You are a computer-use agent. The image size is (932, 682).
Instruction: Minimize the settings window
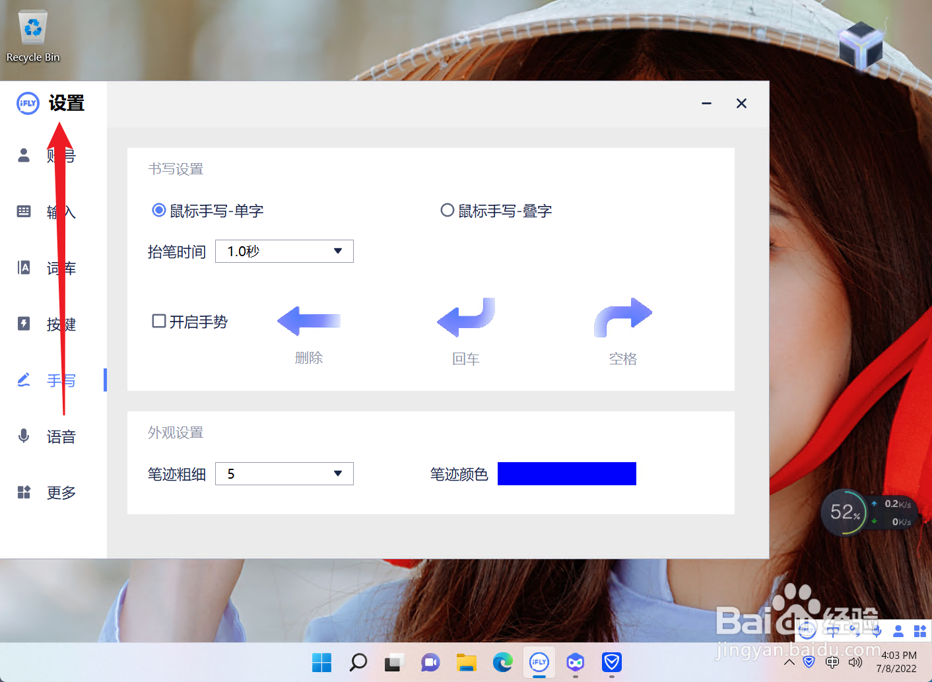(706, 103)
